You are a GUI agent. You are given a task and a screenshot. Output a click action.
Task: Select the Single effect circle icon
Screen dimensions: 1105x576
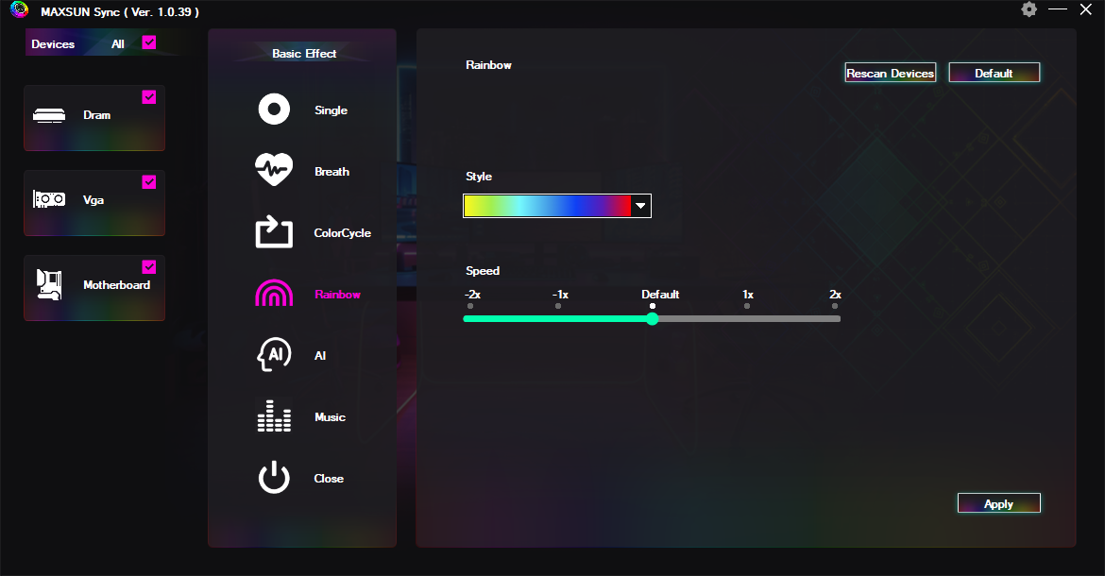pyautogui.click(x=274, y=110)
